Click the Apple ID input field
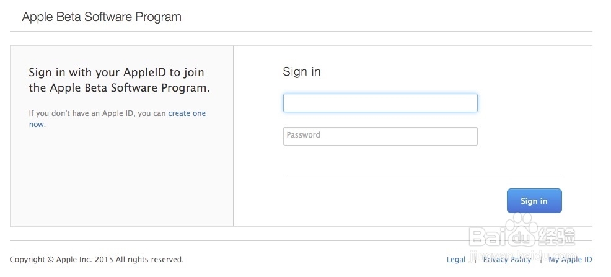Screen dimensions: 611x277 [x=380, y=103]
